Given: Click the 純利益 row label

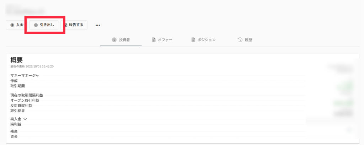Looking at the screenshot, I should click(16, 124).
